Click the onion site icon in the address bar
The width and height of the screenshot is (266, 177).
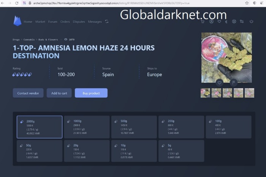[30, 3]
